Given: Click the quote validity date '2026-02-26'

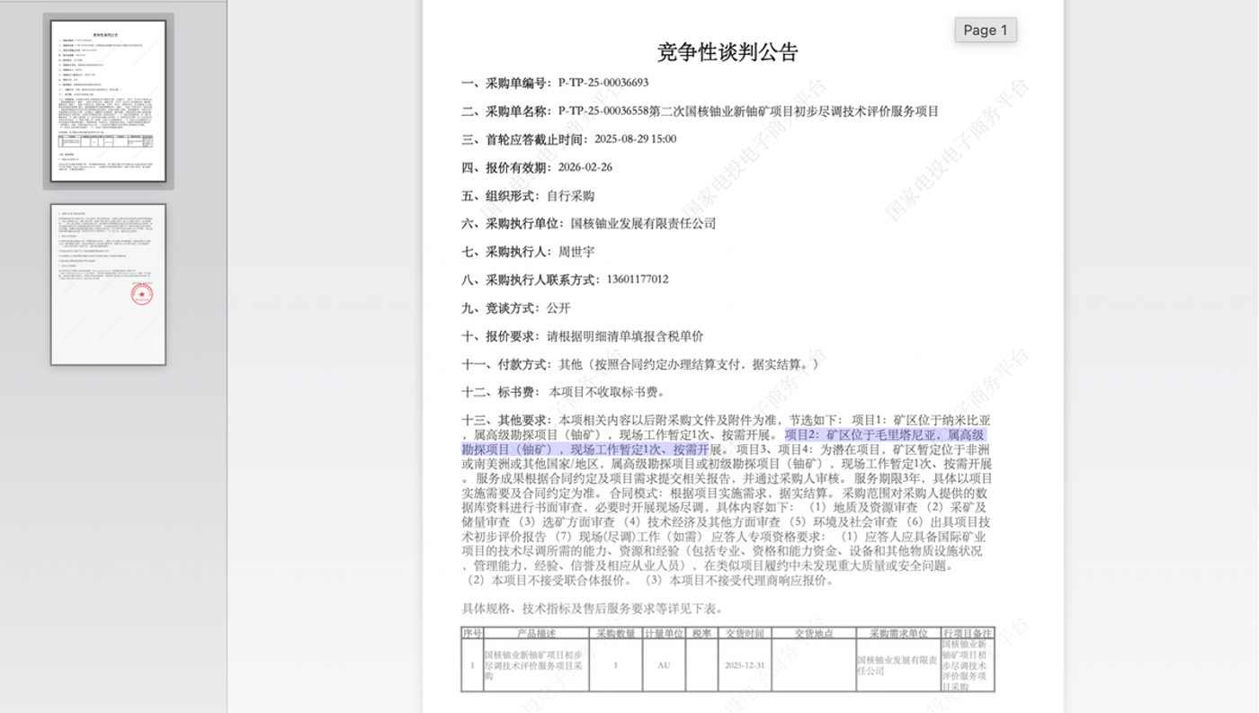Looking at the screenshot, I should [585, 167].
